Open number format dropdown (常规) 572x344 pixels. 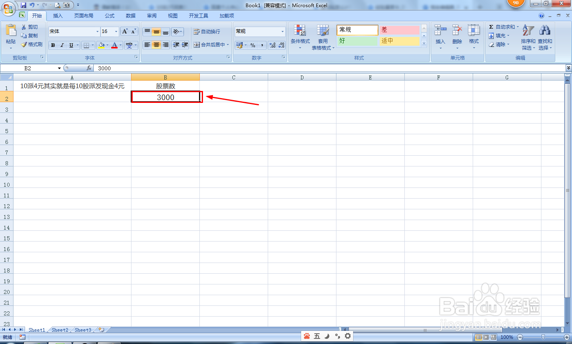click(283, 31)
